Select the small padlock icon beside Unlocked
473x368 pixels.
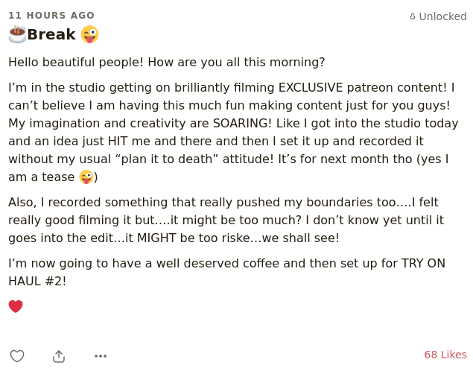[413, 16]
